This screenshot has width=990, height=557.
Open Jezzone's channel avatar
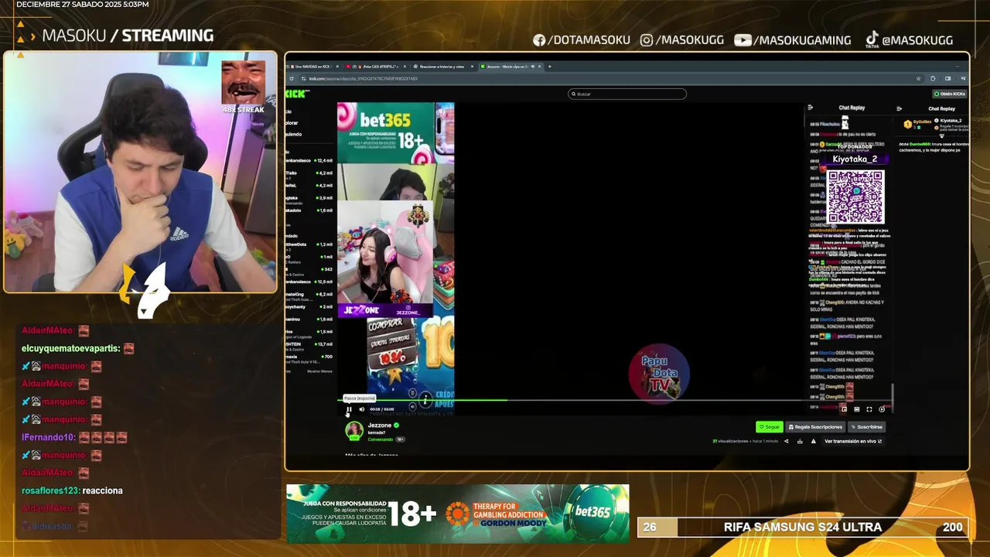click(x=354, y=431)
